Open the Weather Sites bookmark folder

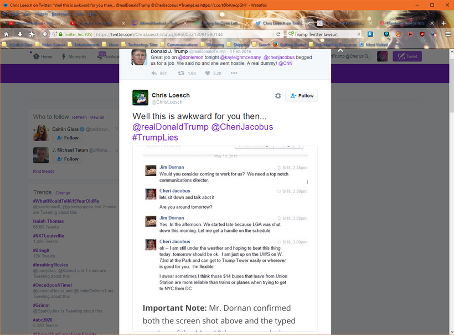point(17,45)
